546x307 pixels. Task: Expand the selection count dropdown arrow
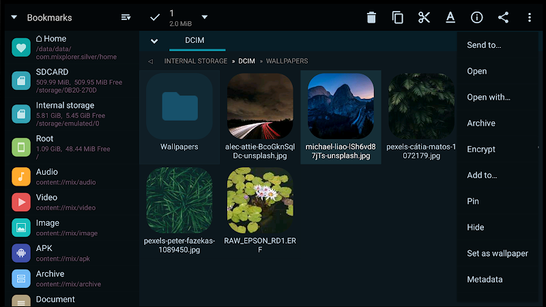pyautogui.click(x=205, y=17)
